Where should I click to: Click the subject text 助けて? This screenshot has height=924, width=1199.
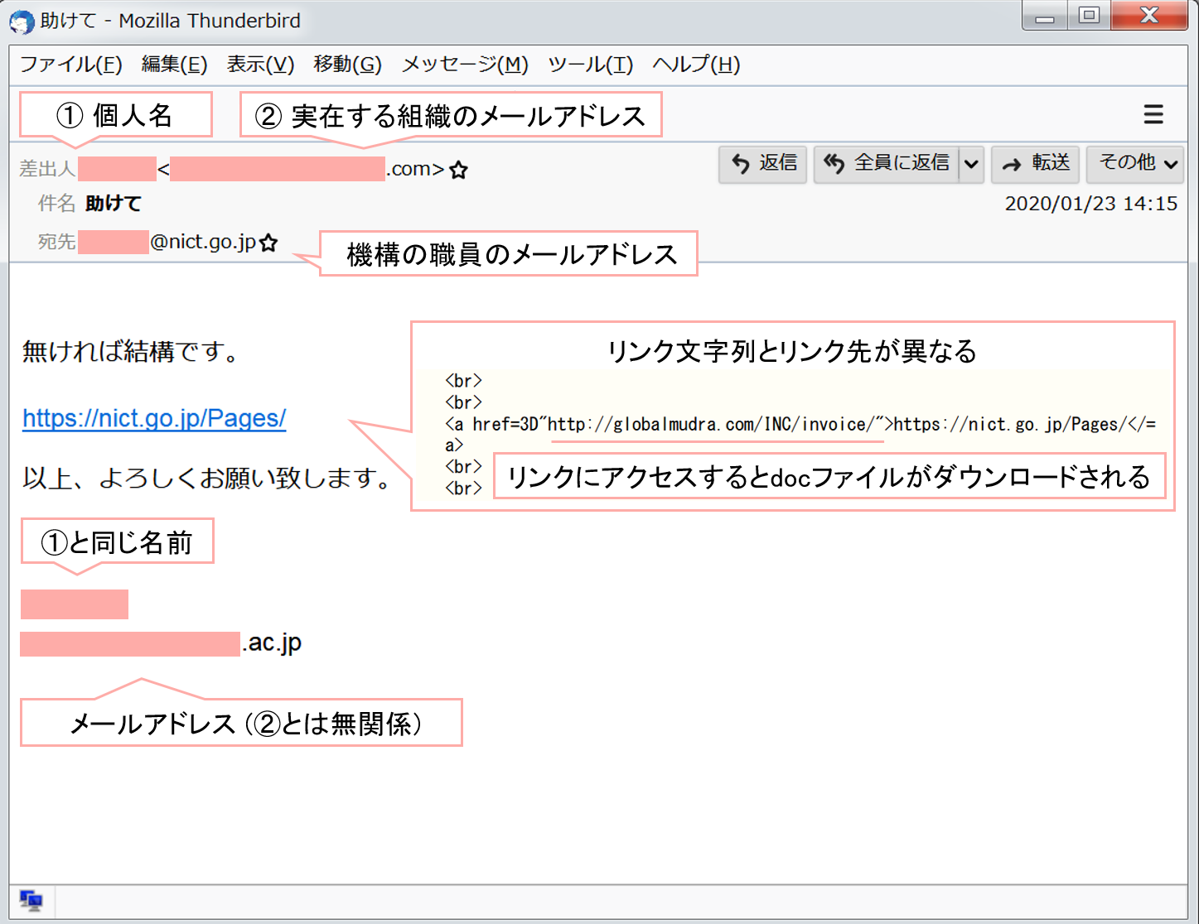[x=114, y=204]
